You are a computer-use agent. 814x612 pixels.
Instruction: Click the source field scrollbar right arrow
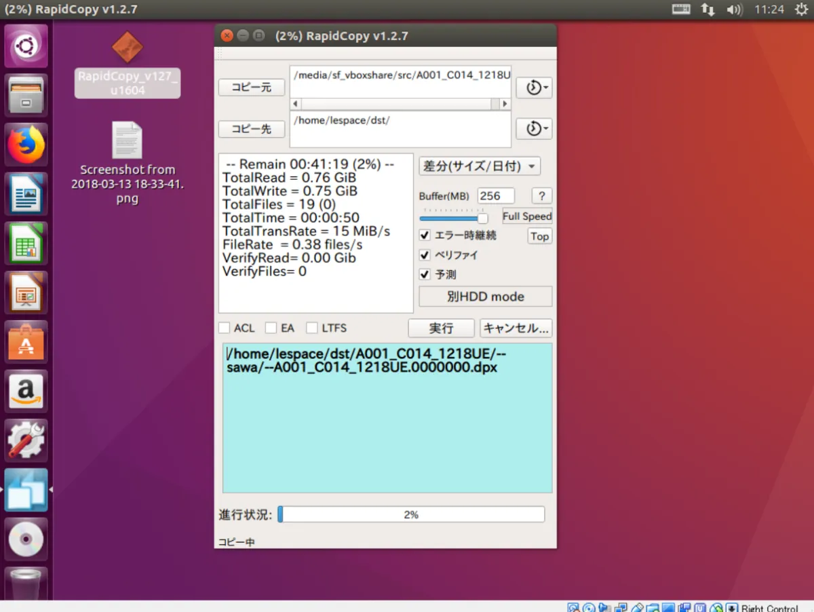coord(504,104)
